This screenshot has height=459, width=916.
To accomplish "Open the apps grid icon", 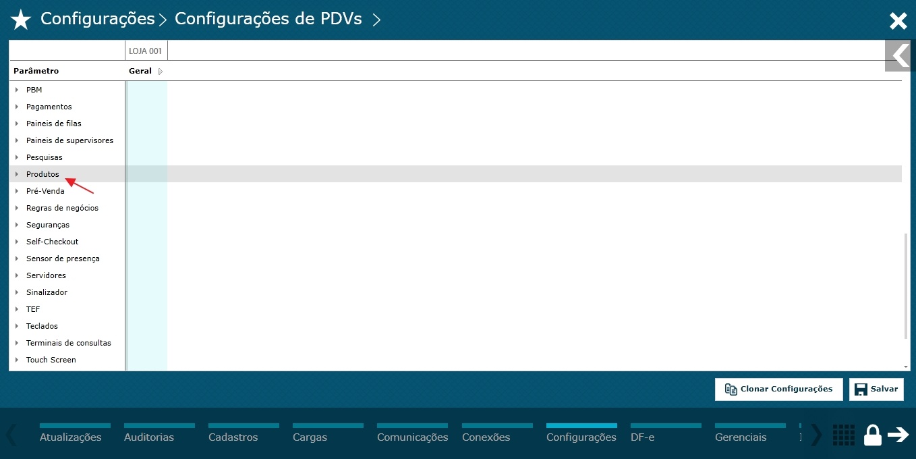I will point(844,435).
